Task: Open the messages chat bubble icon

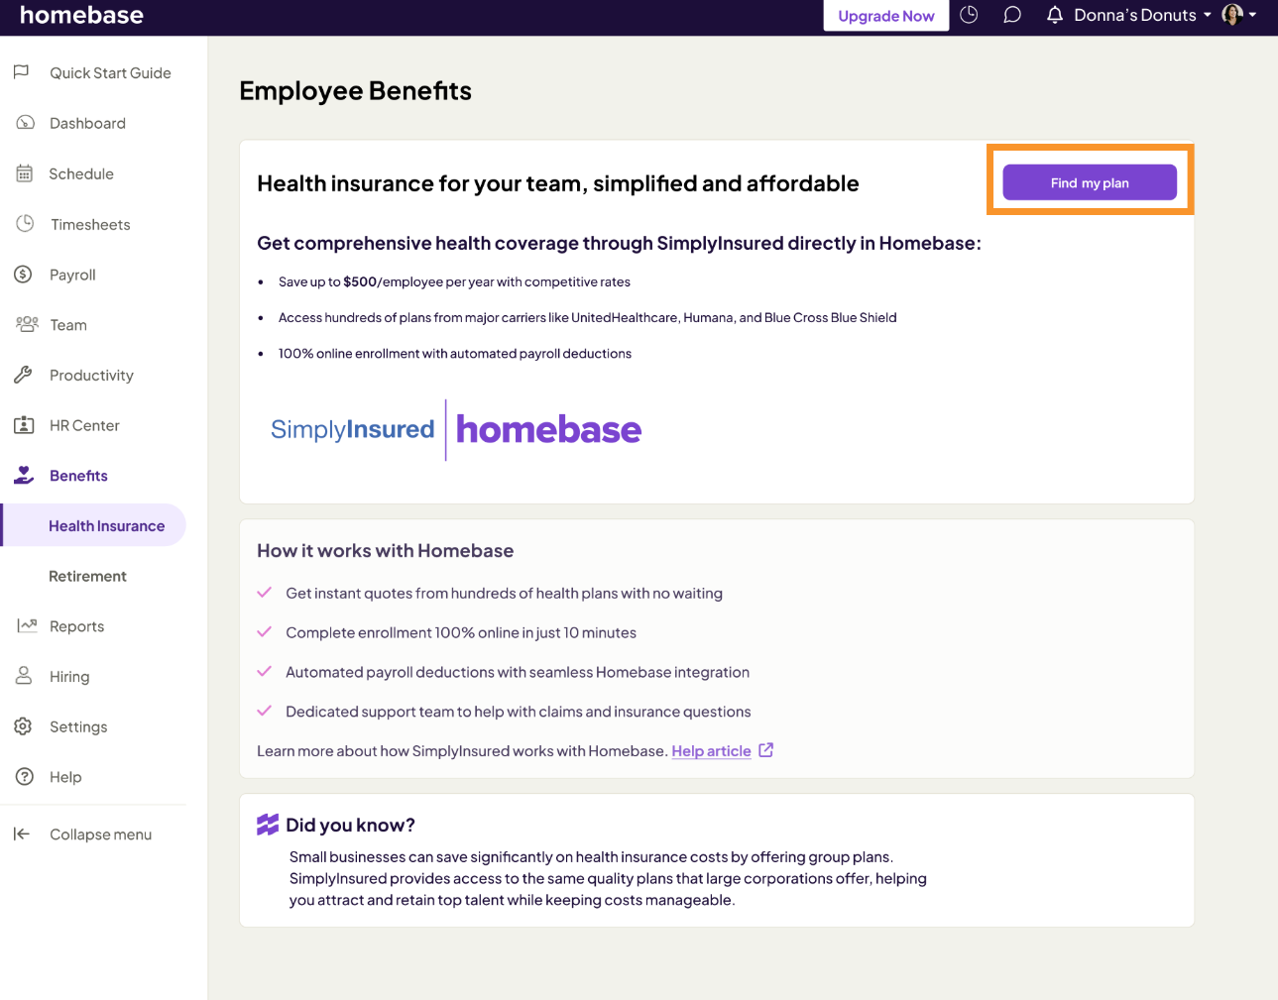Action: [1011, 15]
